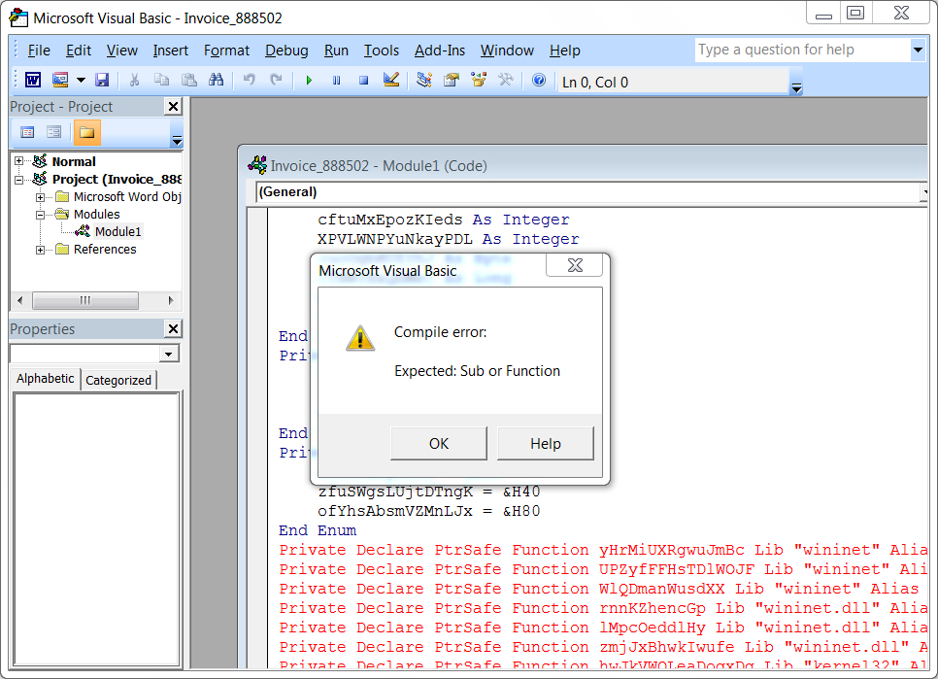The height and width of the screenshot is (679, 938).
Task: Open the File menu
Action: pyautogui.click(x=39, y=51)
